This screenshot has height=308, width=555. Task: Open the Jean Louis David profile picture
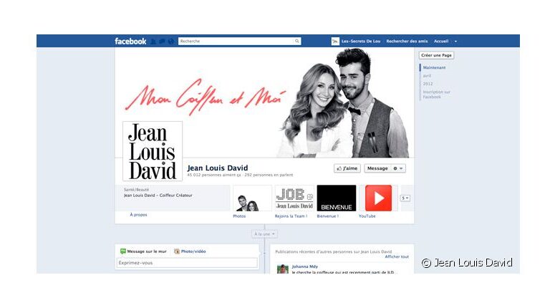click(x=153, y=151)
